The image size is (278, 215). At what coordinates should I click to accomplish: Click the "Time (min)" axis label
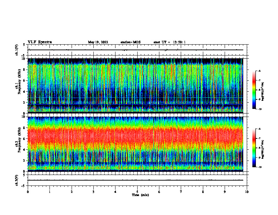click(x=140, y=195)
